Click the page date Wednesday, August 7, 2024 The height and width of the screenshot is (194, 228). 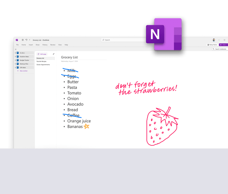tap(69, 61)
